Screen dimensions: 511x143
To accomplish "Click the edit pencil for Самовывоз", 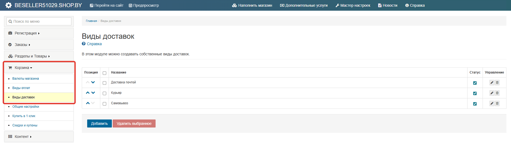I will pyautogui.click(x=492, y=103).
